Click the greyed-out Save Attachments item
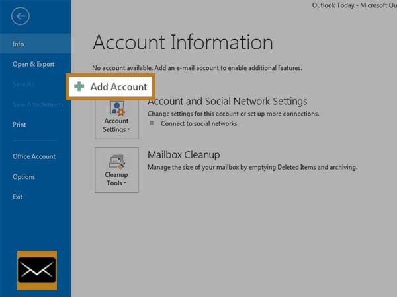 [38, 104]
